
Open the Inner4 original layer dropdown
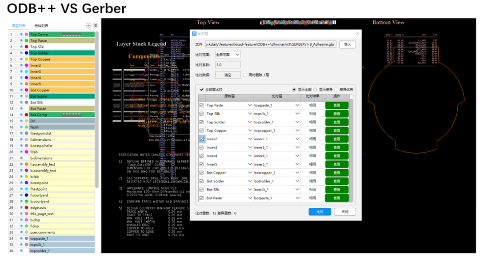tap(250, 156)
